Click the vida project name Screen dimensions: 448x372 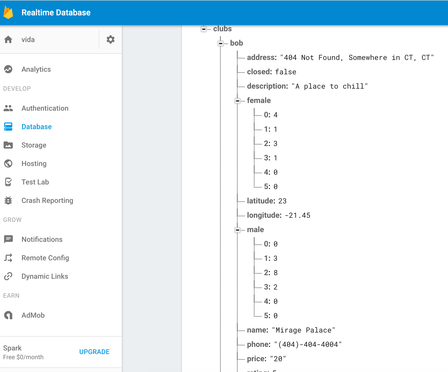point(28,39)
